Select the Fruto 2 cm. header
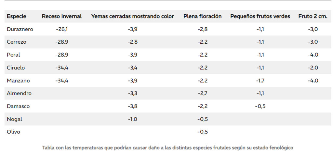The width and height of the screenshot is (333, 158). (x=313, y=16)
